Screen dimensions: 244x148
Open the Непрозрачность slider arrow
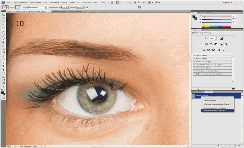68,7
